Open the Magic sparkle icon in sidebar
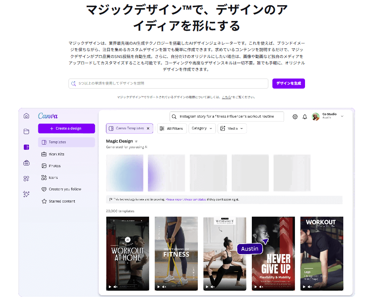This screenshot has height=300, width=386. tap(26, 194)
